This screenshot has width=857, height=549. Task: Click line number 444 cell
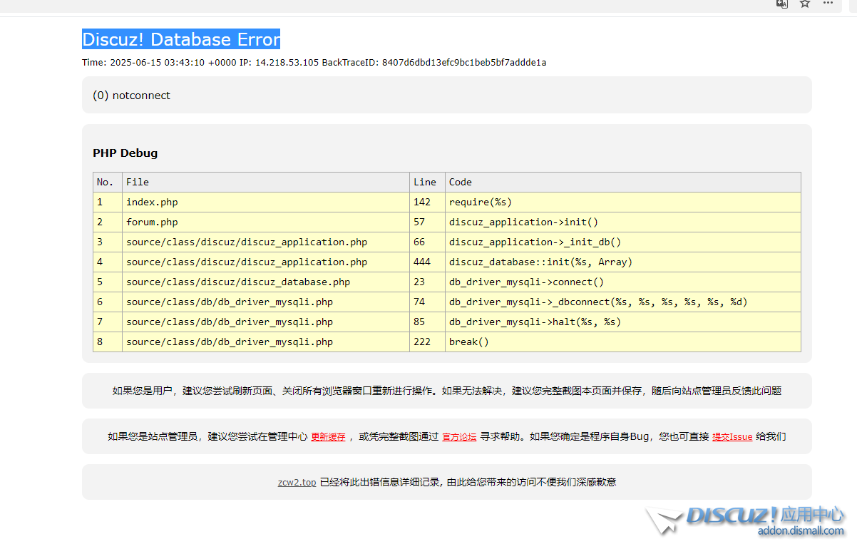(422, 262)
